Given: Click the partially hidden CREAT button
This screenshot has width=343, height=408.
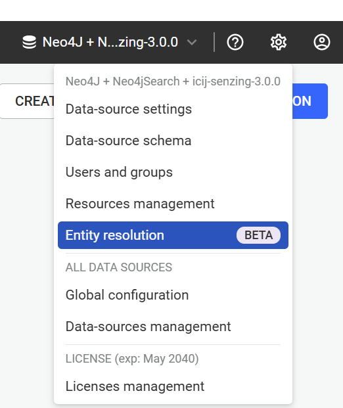Looking at the screenshot, I should coord(27,101).
